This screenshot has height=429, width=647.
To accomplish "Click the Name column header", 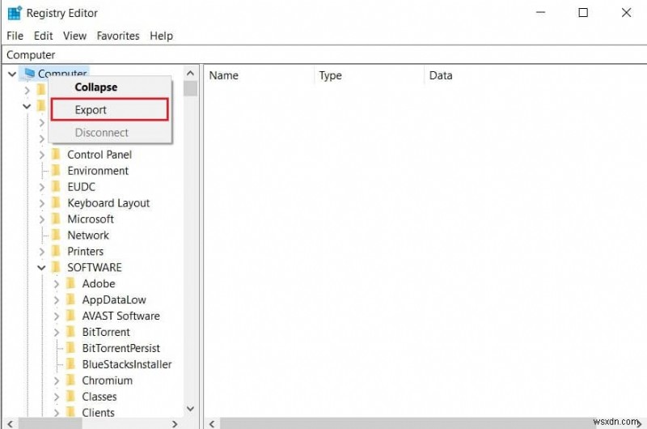I will pyautogui.click(x=224, y=75).
